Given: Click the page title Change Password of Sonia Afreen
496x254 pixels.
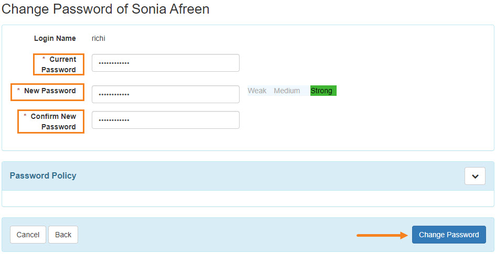Looking at the screenshot, I should click(x=106, y=9).
